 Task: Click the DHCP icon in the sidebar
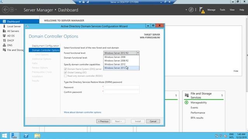(x=4, y=40)
